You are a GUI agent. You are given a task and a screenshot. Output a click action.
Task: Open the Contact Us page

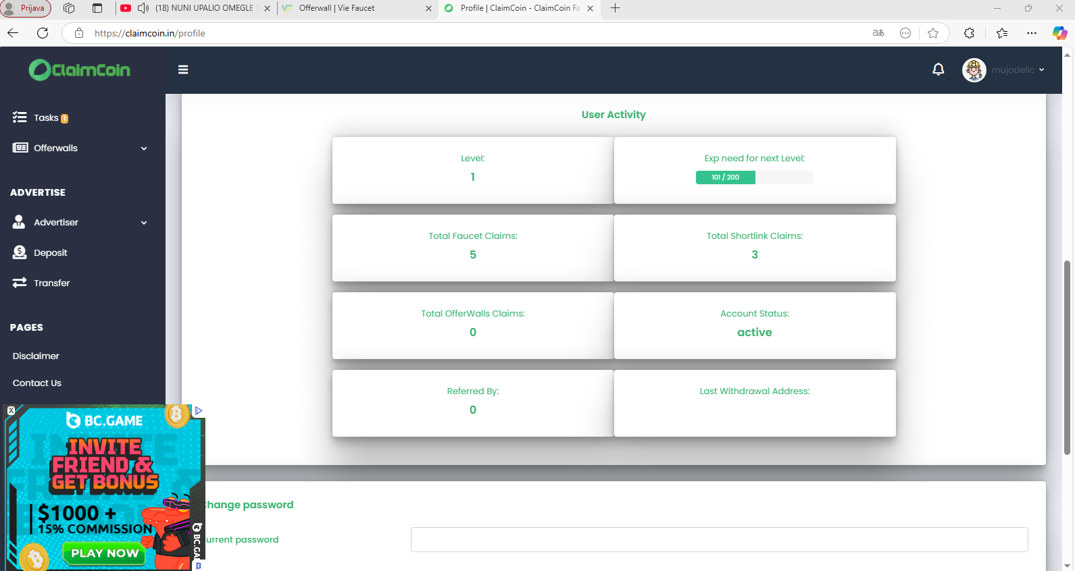(36, 383)
